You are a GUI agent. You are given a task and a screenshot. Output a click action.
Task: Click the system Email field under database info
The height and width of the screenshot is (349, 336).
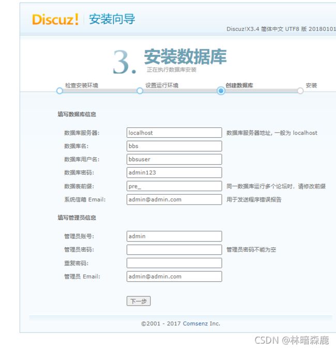(x=174, y=199)
